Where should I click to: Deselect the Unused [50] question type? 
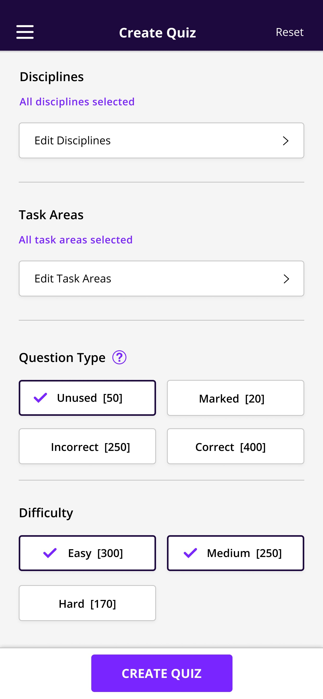click(x=87, y=398)
